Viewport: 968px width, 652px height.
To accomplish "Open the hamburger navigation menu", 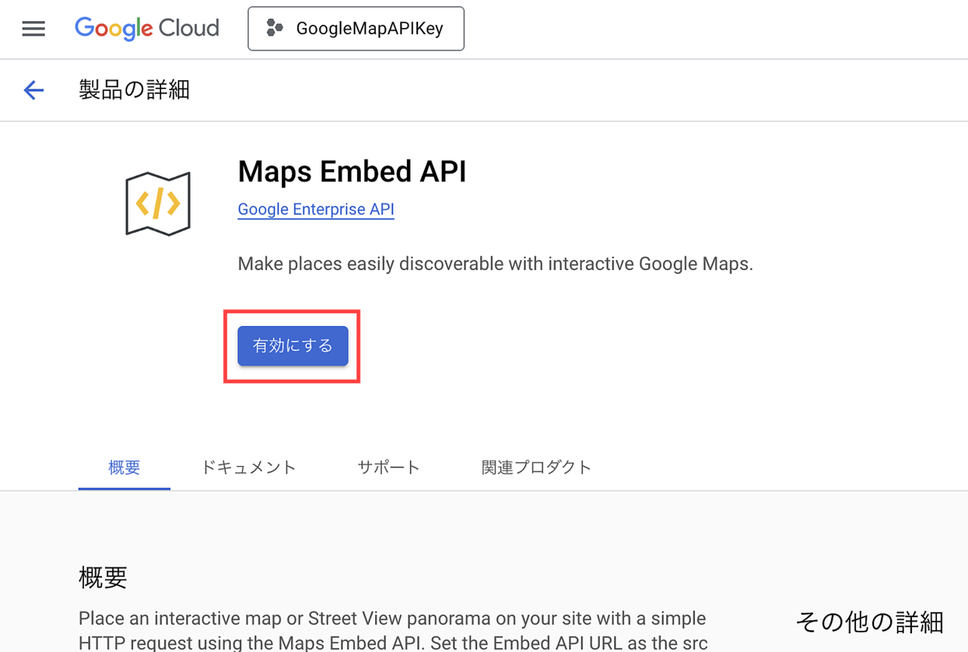I will 33,29.
